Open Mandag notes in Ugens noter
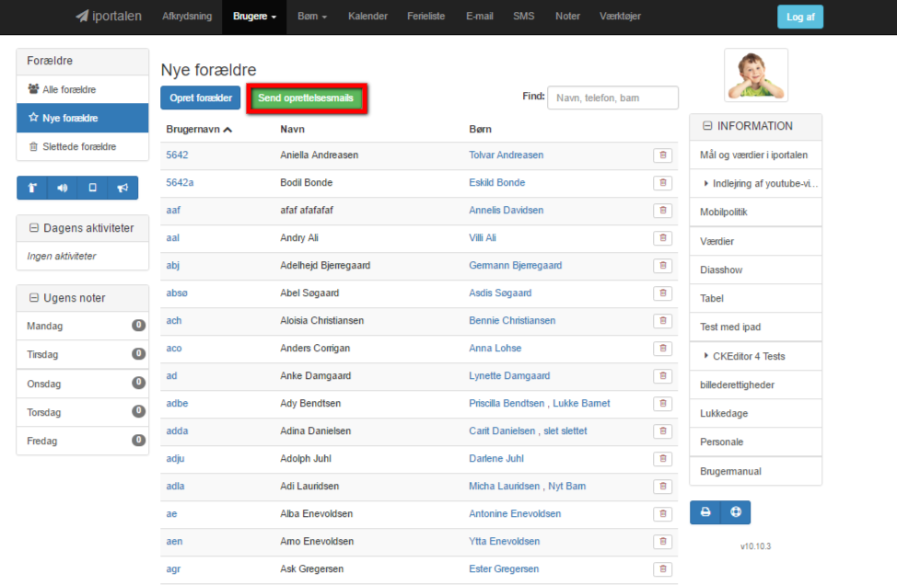 (82, 327)
